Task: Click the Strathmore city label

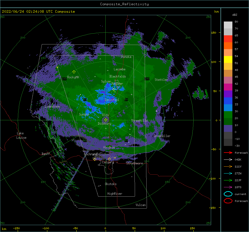Action: point(134,163)
